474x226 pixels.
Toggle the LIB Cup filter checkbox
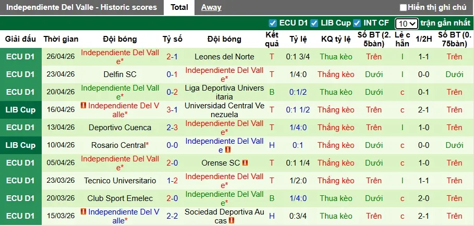314,23
